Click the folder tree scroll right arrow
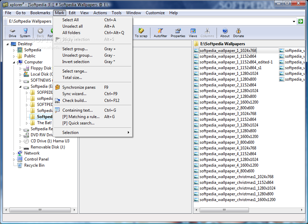The width and height of the screenshot is (308, 224). tap(75, 210)
